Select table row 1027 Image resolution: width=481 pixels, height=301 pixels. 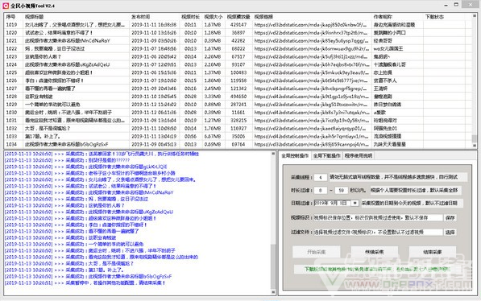[238, 89]
